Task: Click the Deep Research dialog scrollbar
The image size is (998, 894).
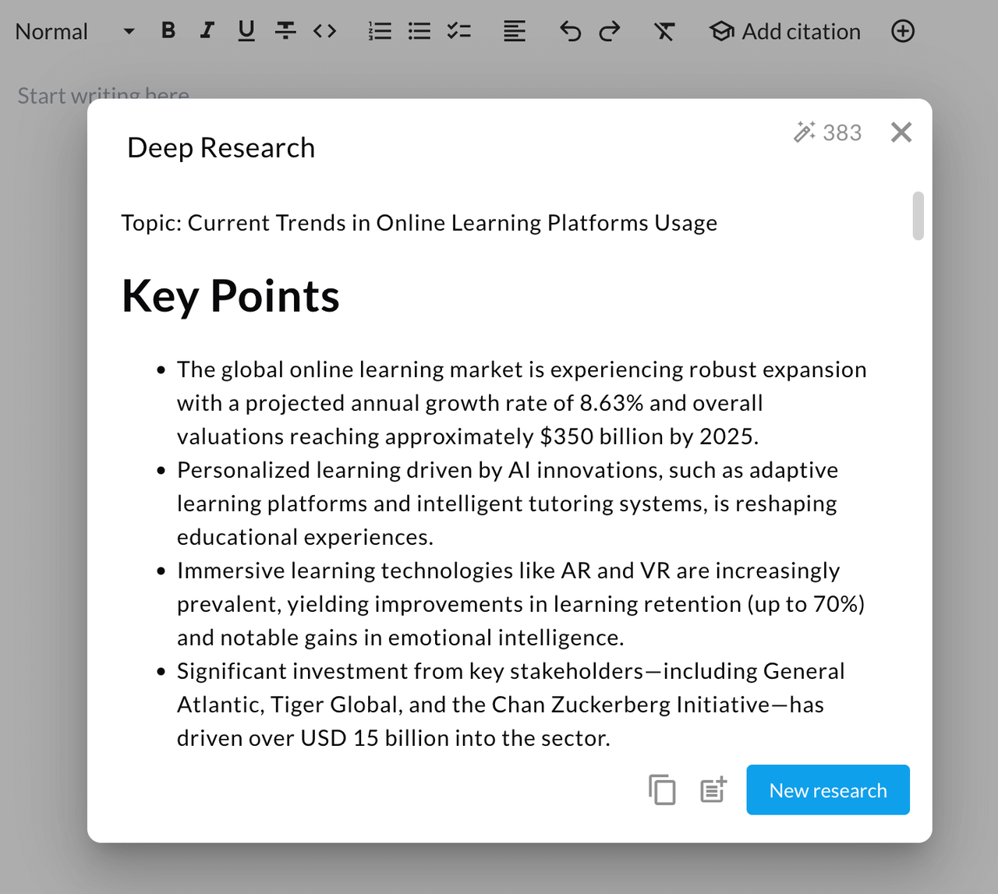Action: tap(918, 216)
